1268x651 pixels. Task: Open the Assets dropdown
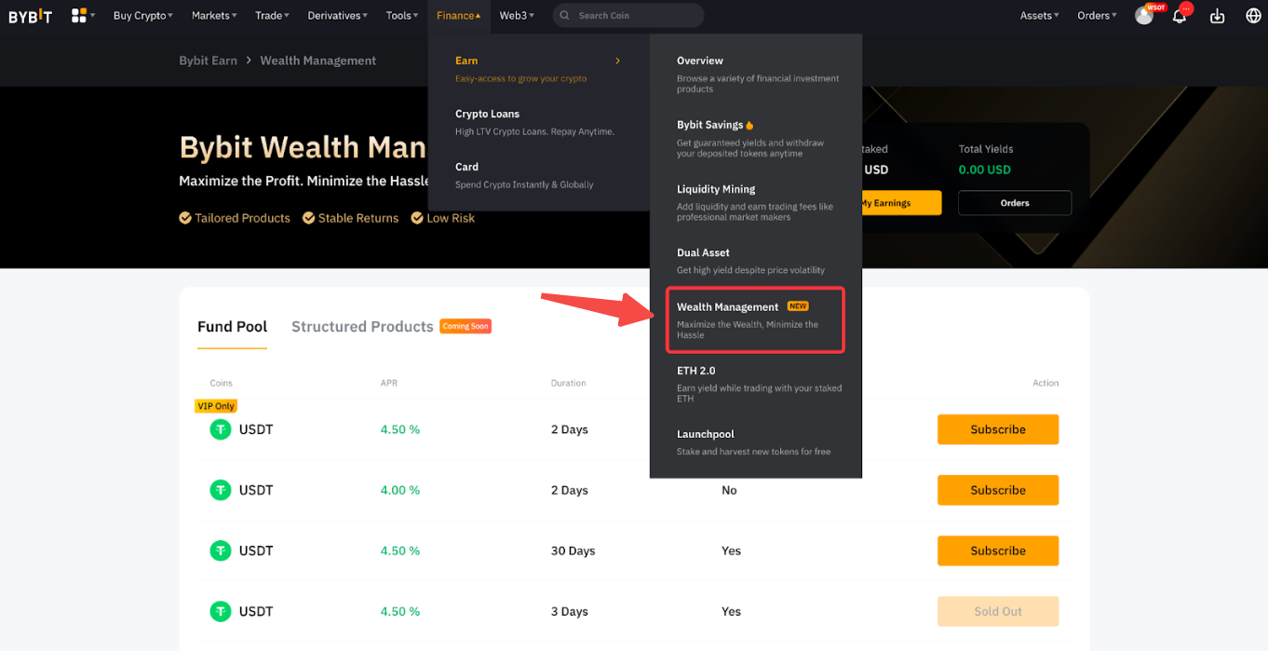pyautogui.click(x=1040, y=16)
